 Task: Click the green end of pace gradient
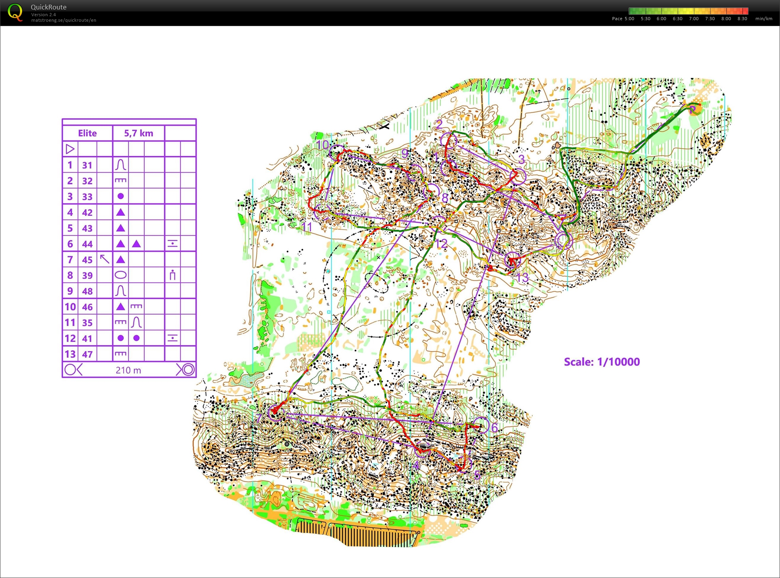(632, 11)
